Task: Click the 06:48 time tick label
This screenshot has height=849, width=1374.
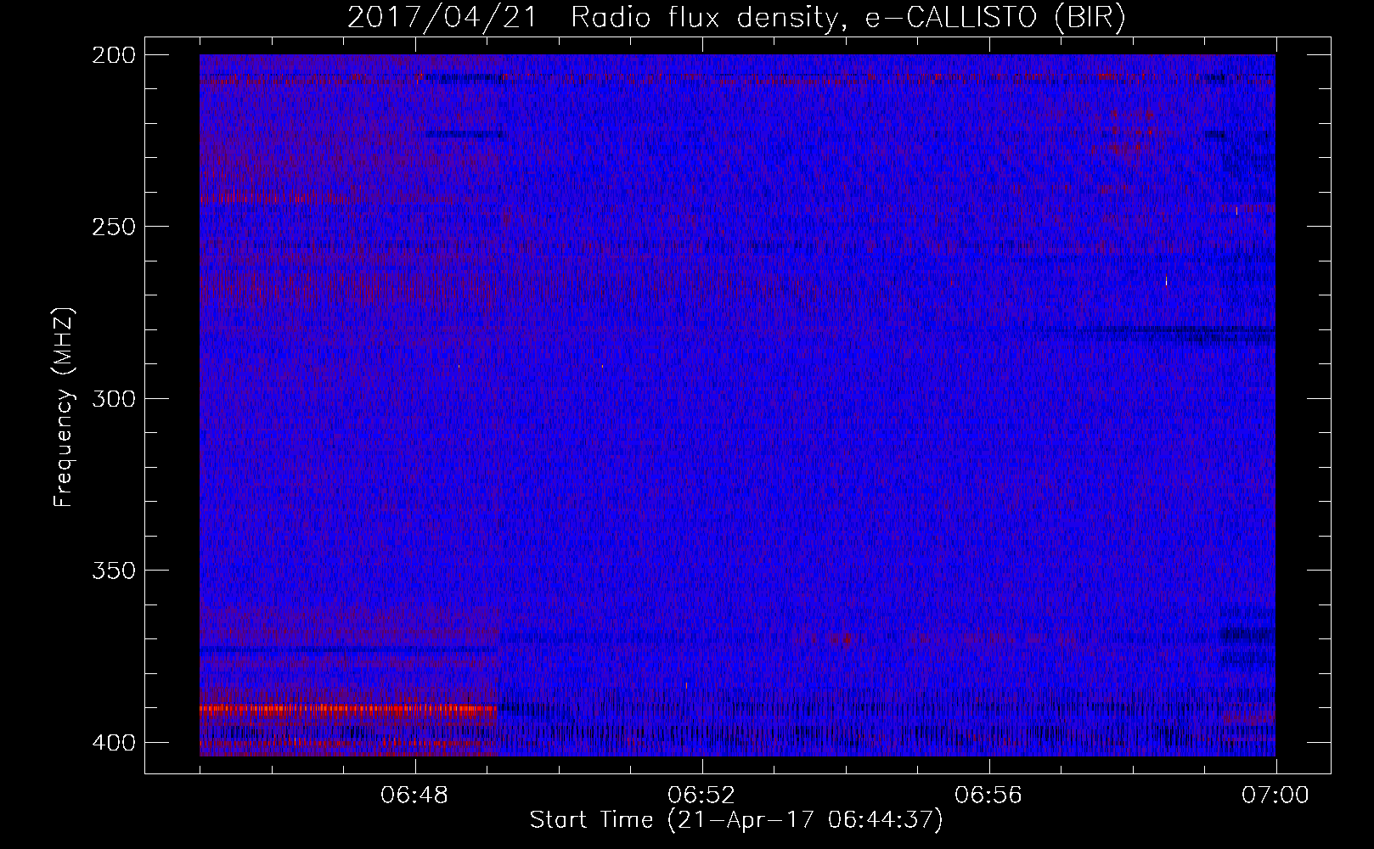Action: [414, 796]
